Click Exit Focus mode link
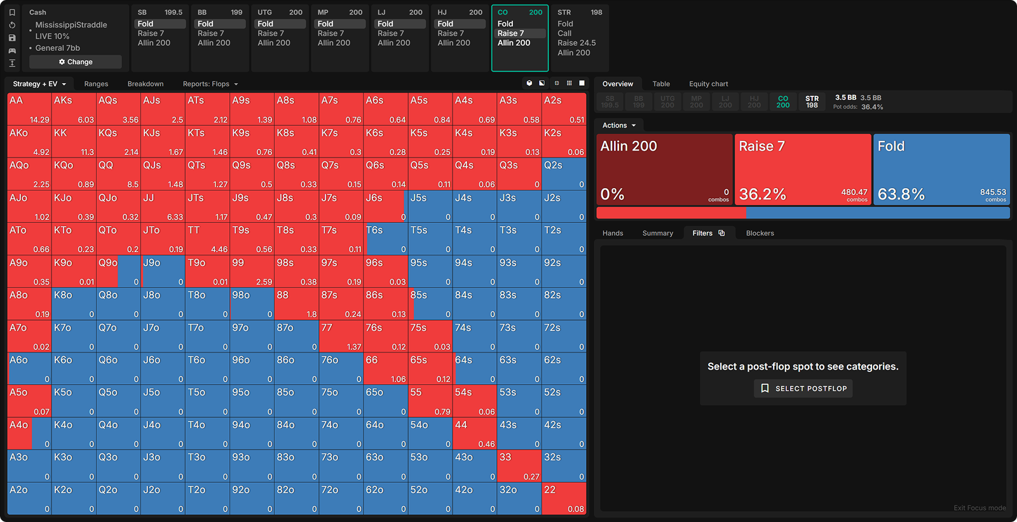The width and height of the screenshot is (1017, 522). (x=979, y=508)
